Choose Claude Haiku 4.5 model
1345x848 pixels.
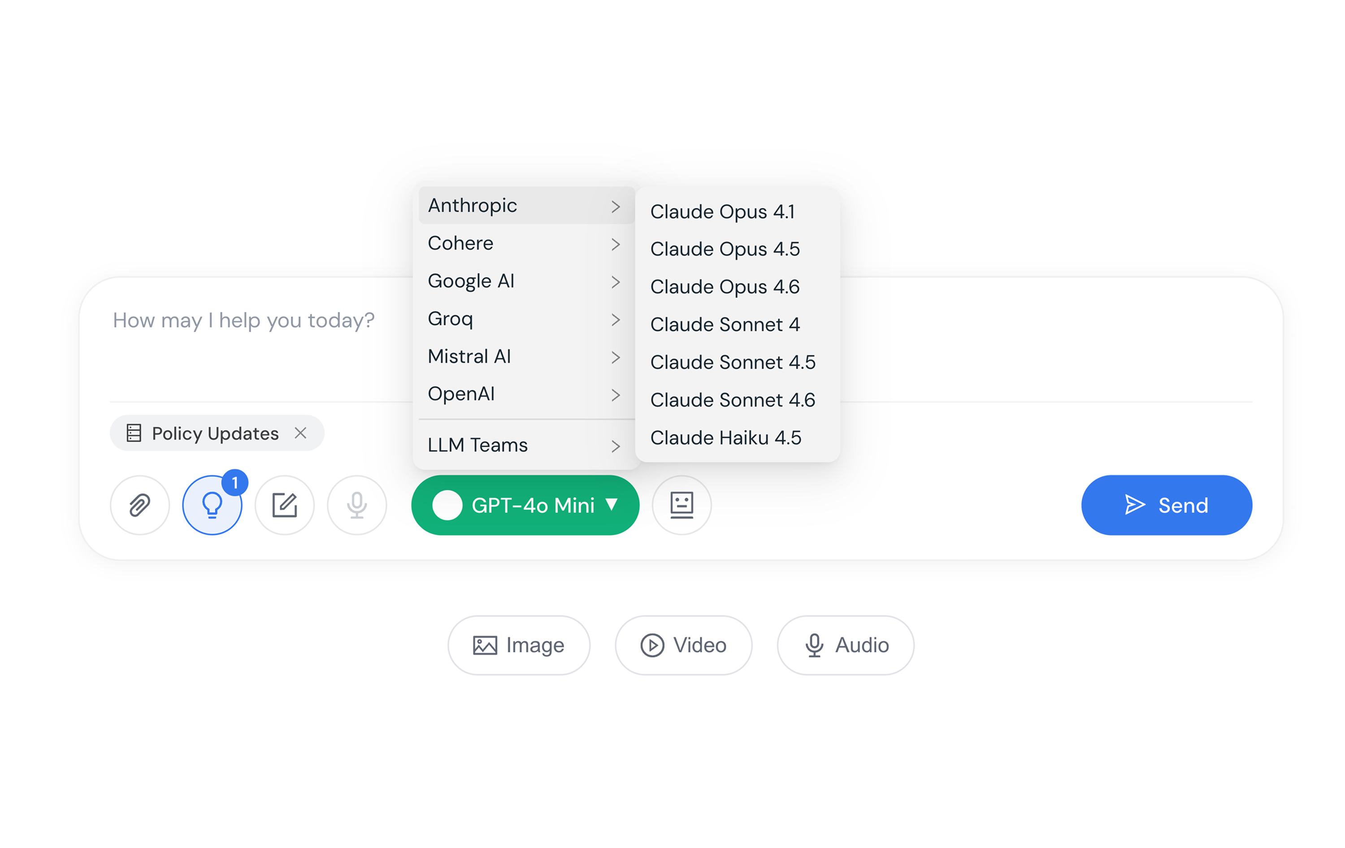[x=737, y=438]
